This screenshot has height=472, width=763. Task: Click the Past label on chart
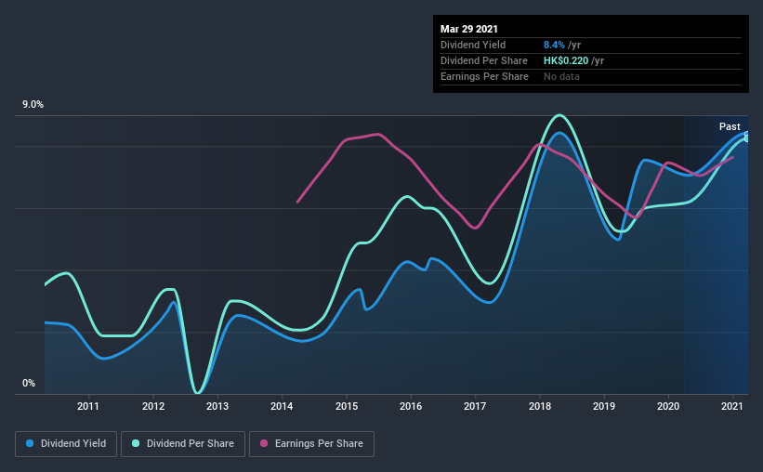coord(730,126)
